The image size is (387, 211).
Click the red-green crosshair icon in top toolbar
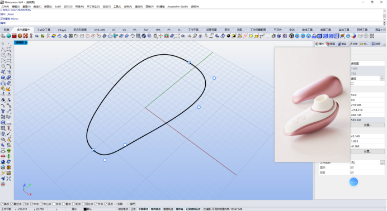point(161,36)
